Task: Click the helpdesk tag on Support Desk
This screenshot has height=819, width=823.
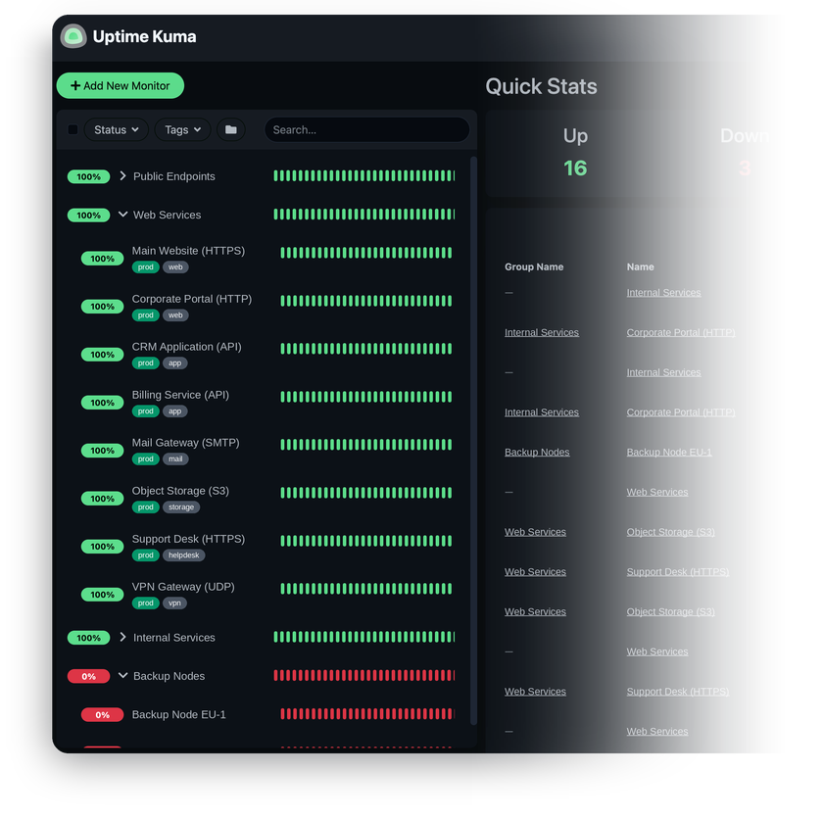Action: (x=184, y=555)
